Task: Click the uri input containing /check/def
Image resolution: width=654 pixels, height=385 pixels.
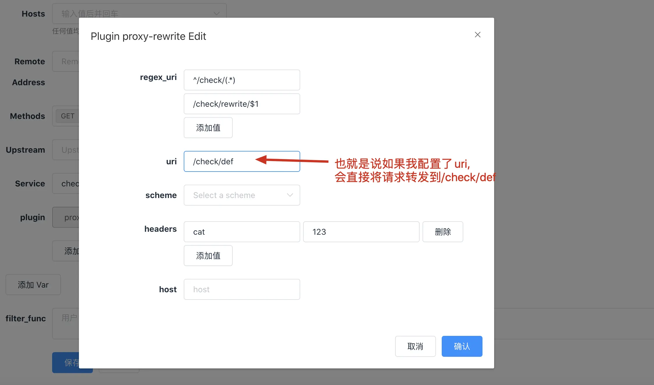Action: coord(221,161)
